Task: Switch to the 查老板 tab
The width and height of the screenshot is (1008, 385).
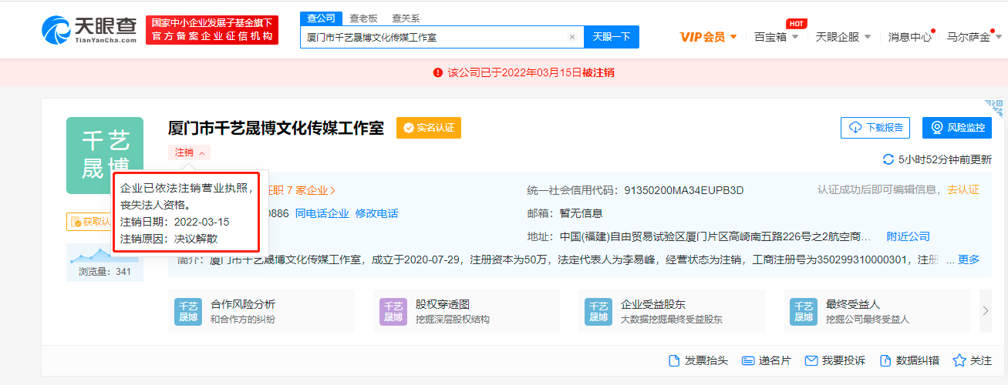Action: [x=364, y=18]
